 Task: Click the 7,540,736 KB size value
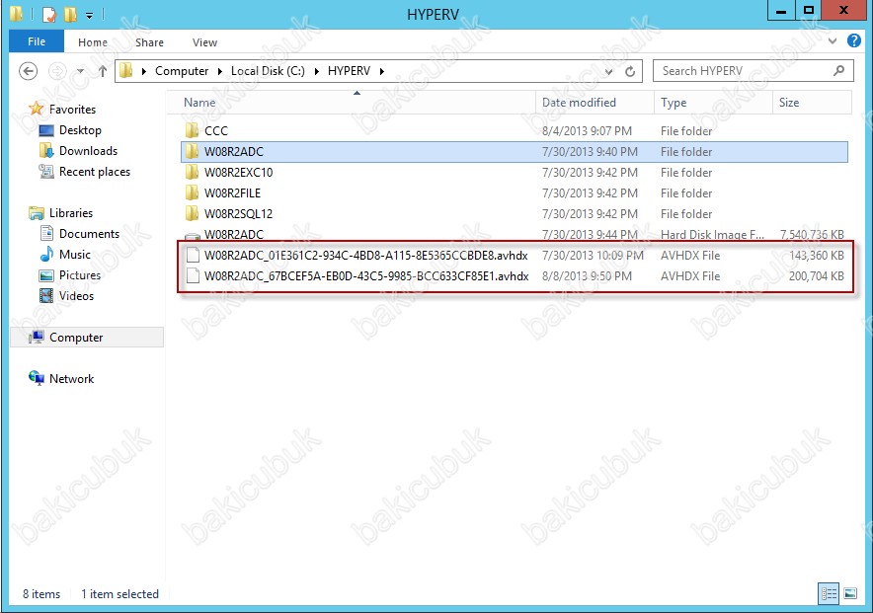pyautogui.click(x=812, y=235)
